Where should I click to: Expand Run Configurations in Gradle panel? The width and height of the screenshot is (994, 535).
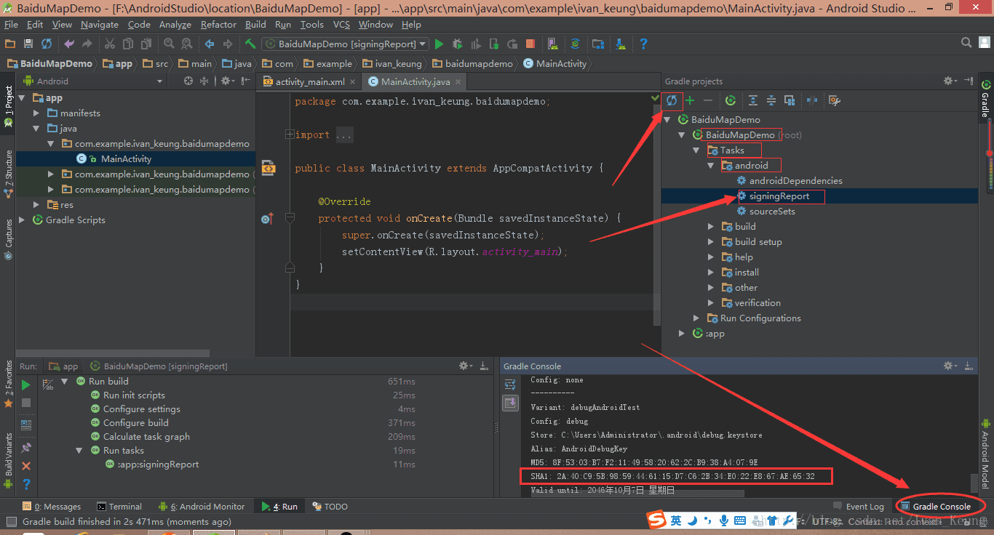click(696, 318)
